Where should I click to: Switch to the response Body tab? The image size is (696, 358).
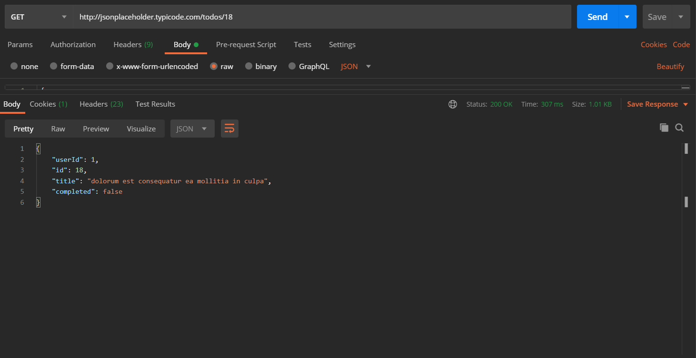coord(12,104)
